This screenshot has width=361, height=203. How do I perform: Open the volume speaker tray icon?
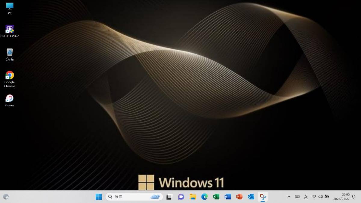[320, 197]
